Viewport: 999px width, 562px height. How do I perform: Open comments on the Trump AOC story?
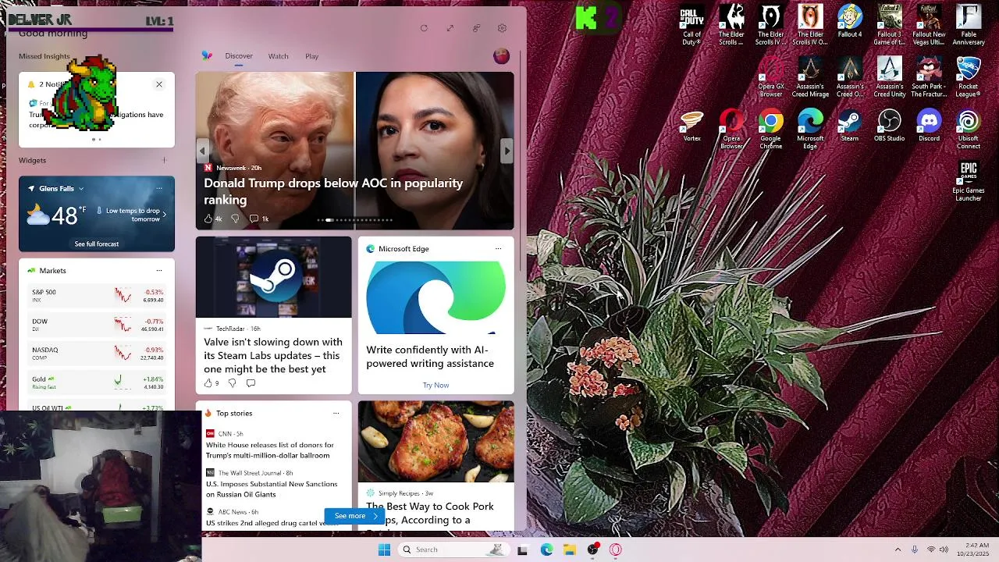pyautogui.click(x=259, y=219)
